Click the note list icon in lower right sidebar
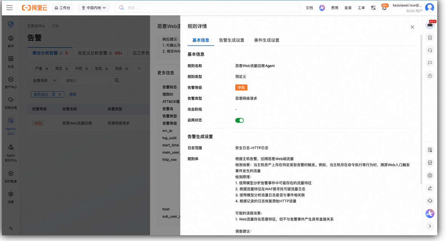The width and height of the screenshot is (446, 241). tap(430, 150)
